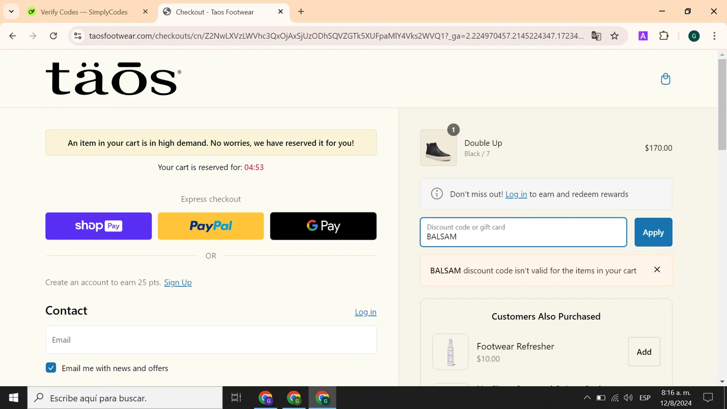Click the Double Up product name
Viewport: 727px width, 409px height.
483,143
